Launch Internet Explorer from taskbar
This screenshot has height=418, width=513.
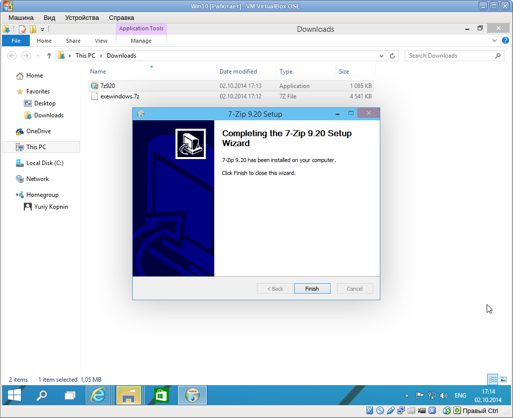coord(98,395)
